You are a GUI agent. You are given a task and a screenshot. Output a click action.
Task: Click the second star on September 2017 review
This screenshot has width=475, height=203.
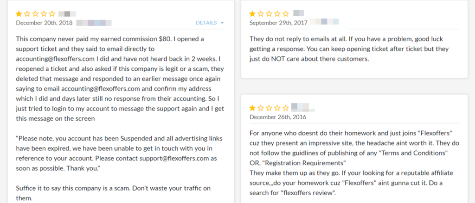(x=261, y=13)
